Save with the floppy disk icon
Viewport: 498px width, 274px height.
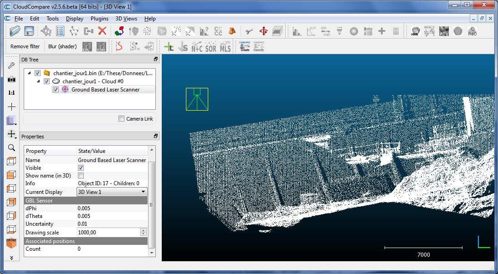[x=29, y=31]
